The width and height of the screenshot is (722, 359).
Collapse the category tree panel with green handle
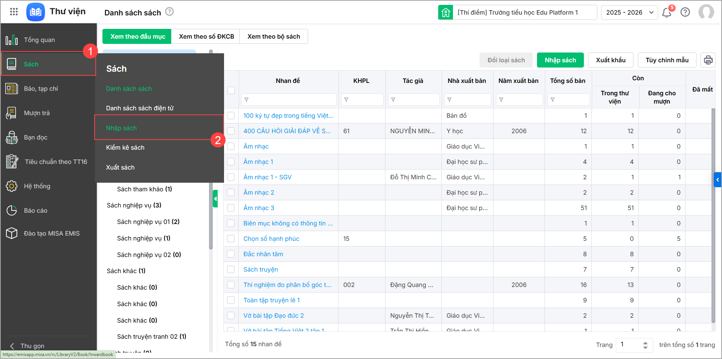click(215, 199)
